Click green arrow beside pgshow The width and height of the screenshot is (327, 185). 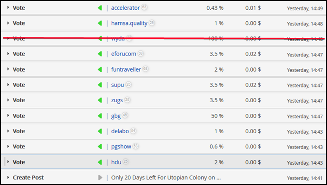(x=99, y=146)
